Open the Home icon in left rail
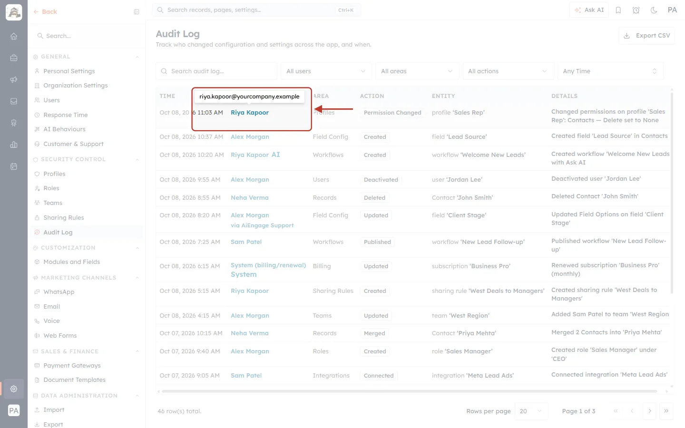685x428 pixels. coord(14,36)
